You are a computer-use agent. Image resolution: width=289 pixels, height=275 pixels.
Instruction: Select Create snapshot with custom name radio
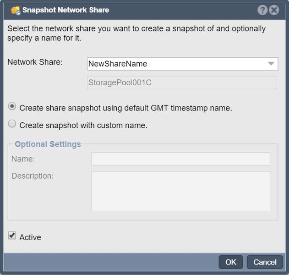[12, 124]
